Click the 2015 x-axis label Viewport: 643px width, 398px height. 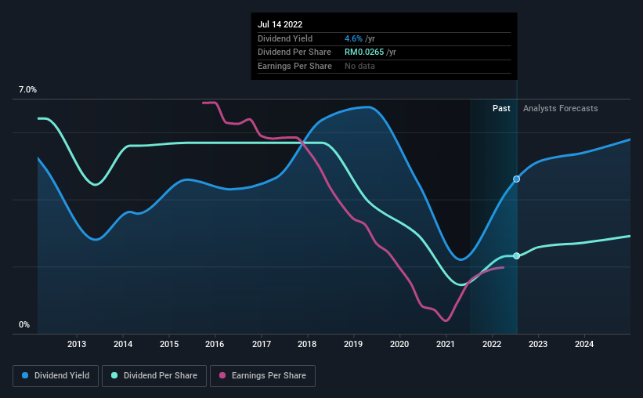tap(169, 344)
